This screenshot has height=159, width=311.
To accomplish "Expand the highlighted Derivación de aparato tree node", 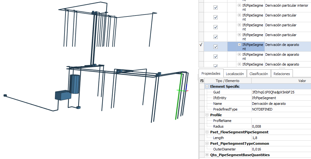I will [240, 45].
